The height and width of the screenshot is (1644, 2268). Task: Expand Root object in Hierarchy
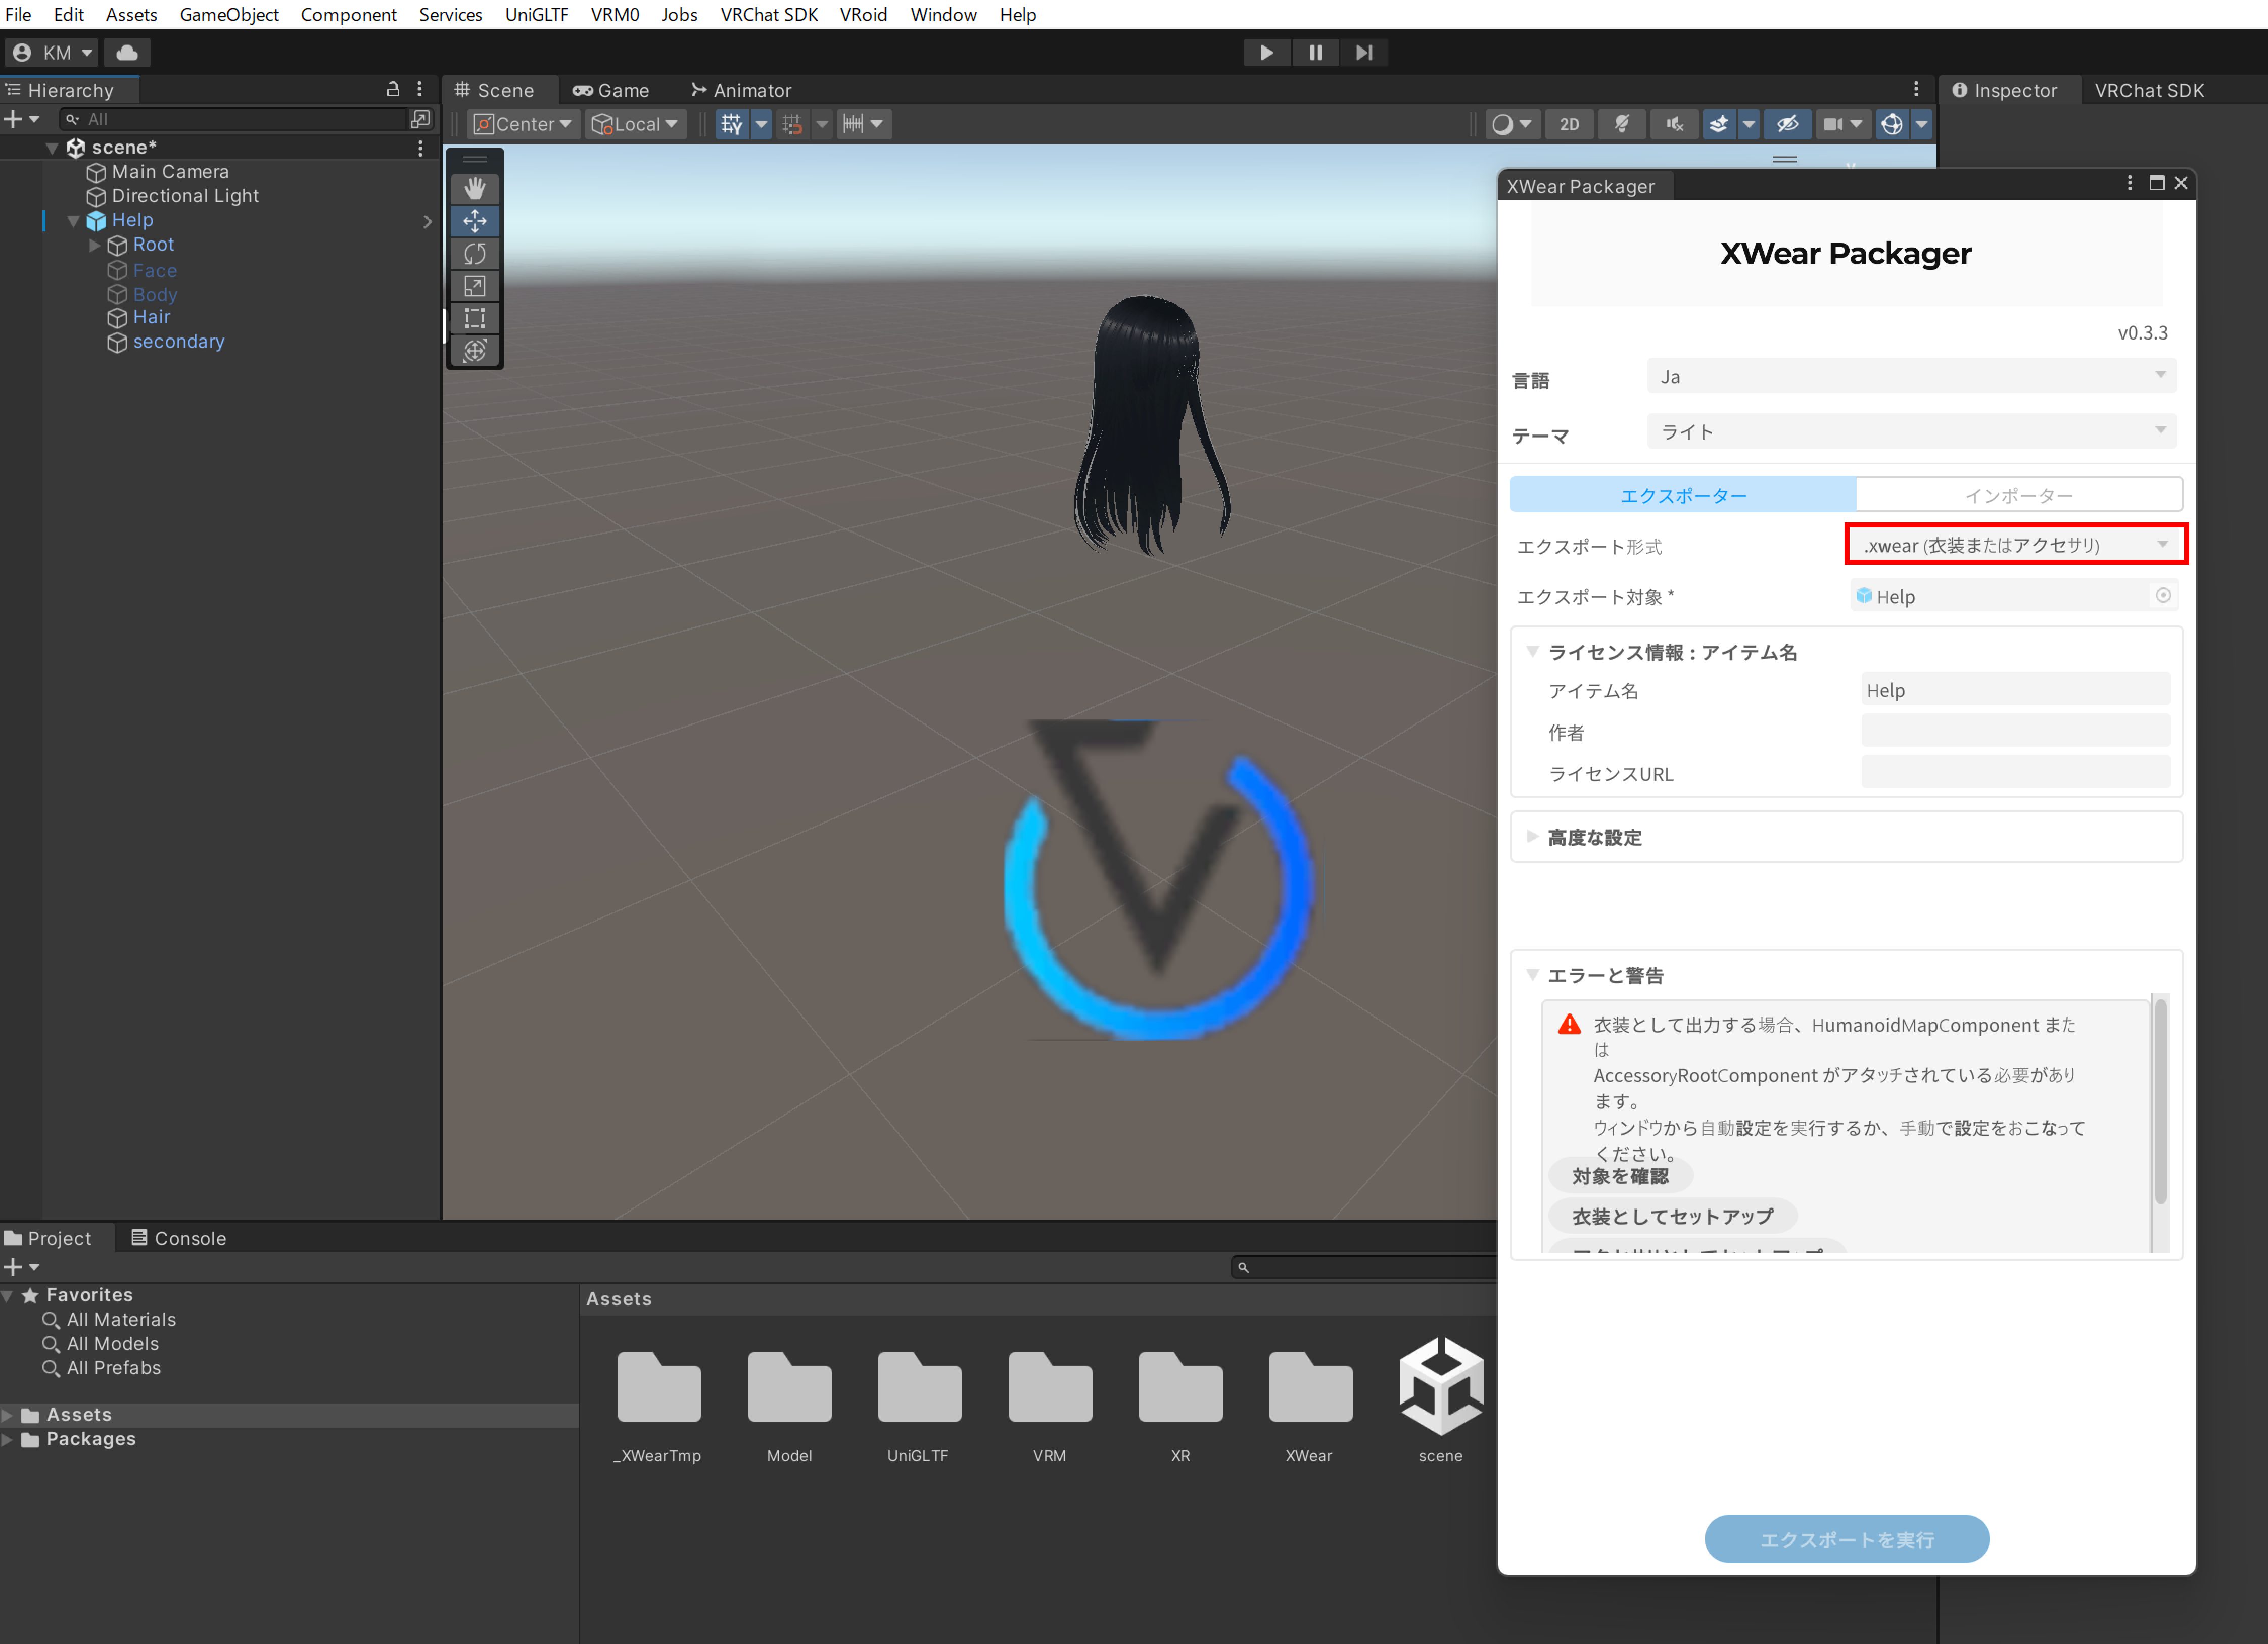(x=95, y=245)
